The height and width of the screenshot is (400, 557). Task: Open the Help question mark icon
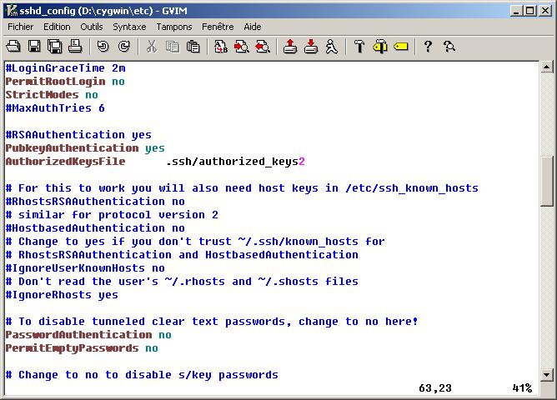pos(428,47)
